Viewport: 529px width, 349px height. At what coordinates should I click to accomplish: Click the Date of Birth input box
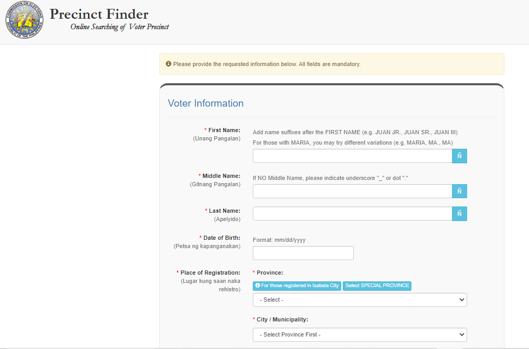point(303,253)
